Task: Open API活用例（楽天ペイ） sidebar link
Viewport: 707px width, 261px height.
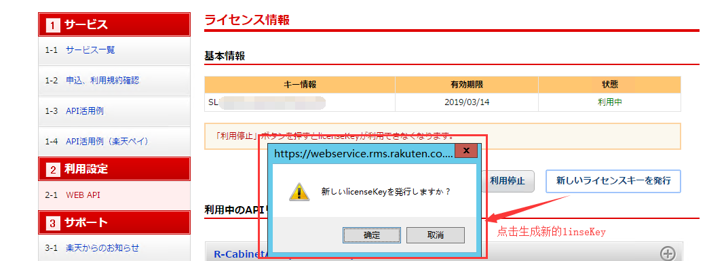Action: [107, 141]
